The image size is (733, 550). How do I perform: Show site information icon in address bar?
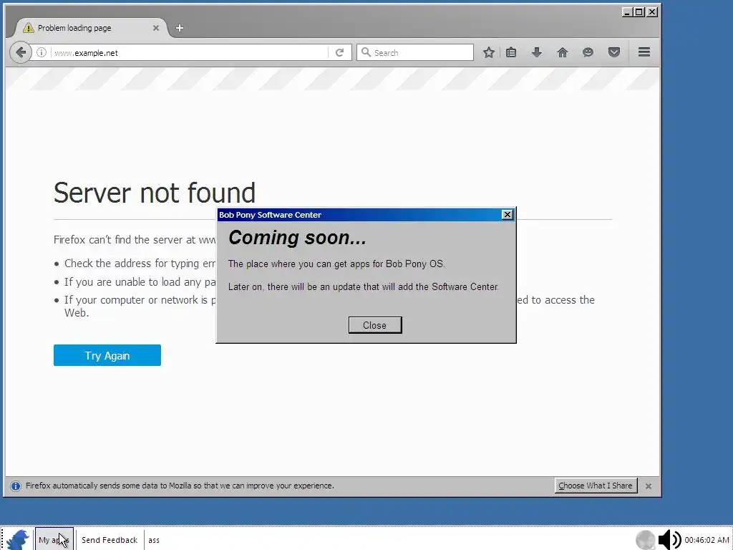tap(41, 52)
